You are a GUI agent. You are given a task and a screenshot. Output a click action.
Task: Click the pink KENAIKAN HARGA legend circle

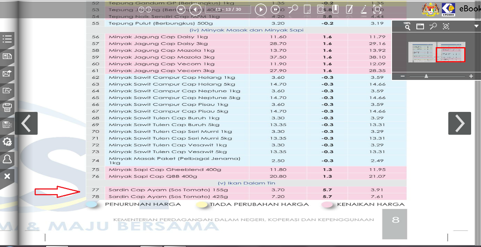tap(327, 204)
